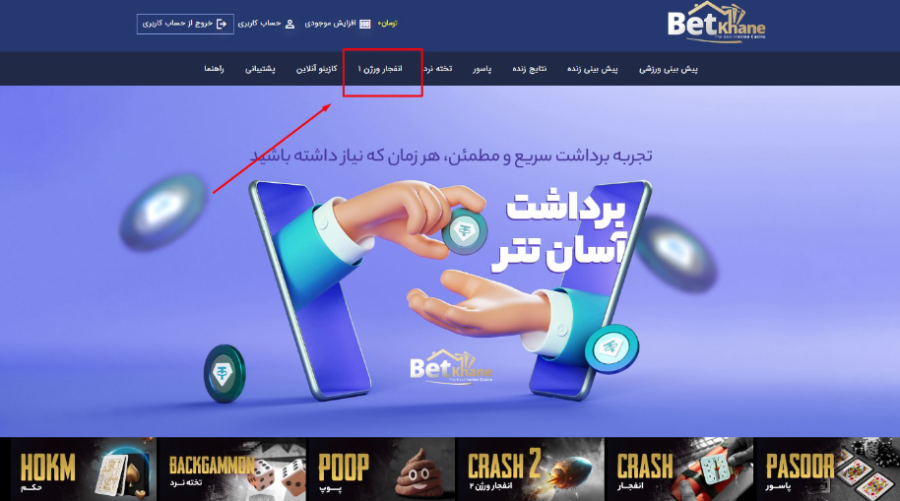Open the BACKGAMMON game tile
The image size is (900, 501).
click(232, 469)
